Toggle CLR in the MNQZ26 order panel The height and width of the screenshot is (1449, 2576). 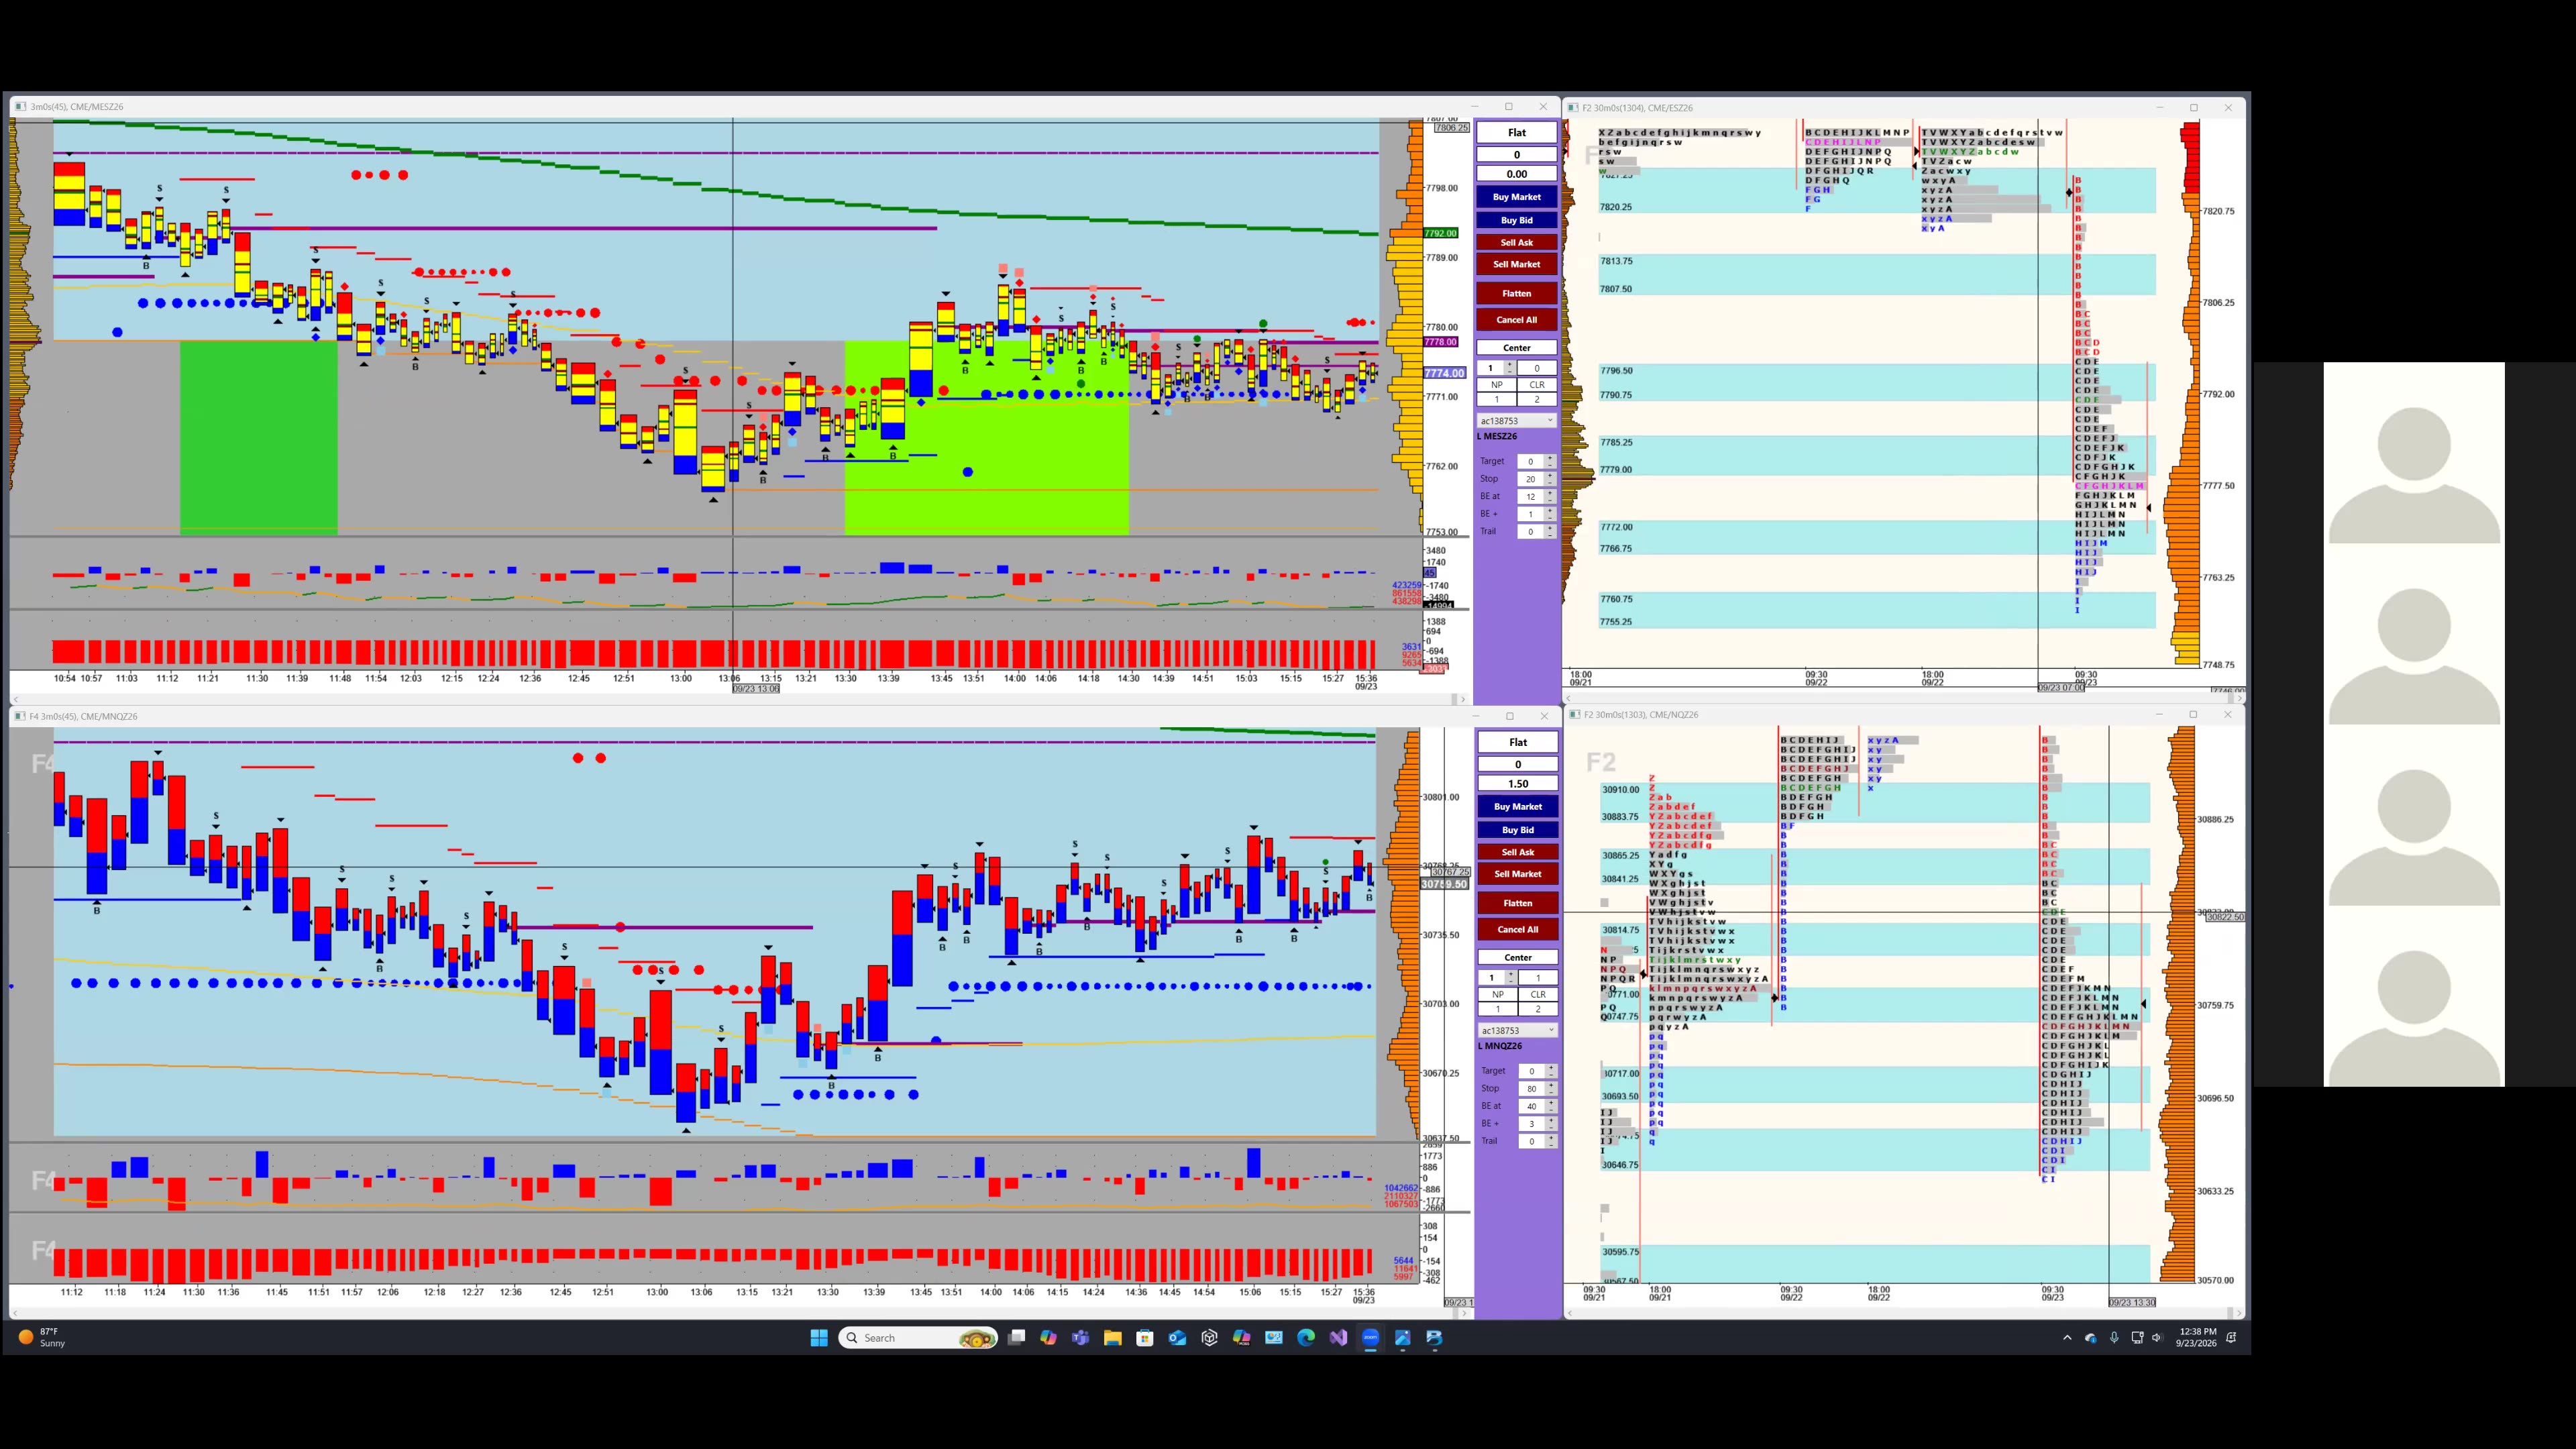tap(1538, 995)
